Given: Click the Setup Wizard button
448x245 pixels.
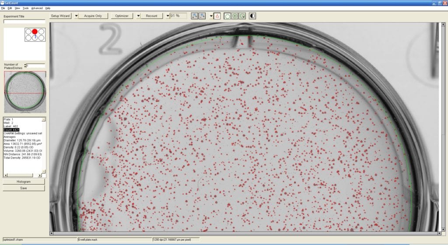Looking at the screenshot, I should [x=61, y=16].
